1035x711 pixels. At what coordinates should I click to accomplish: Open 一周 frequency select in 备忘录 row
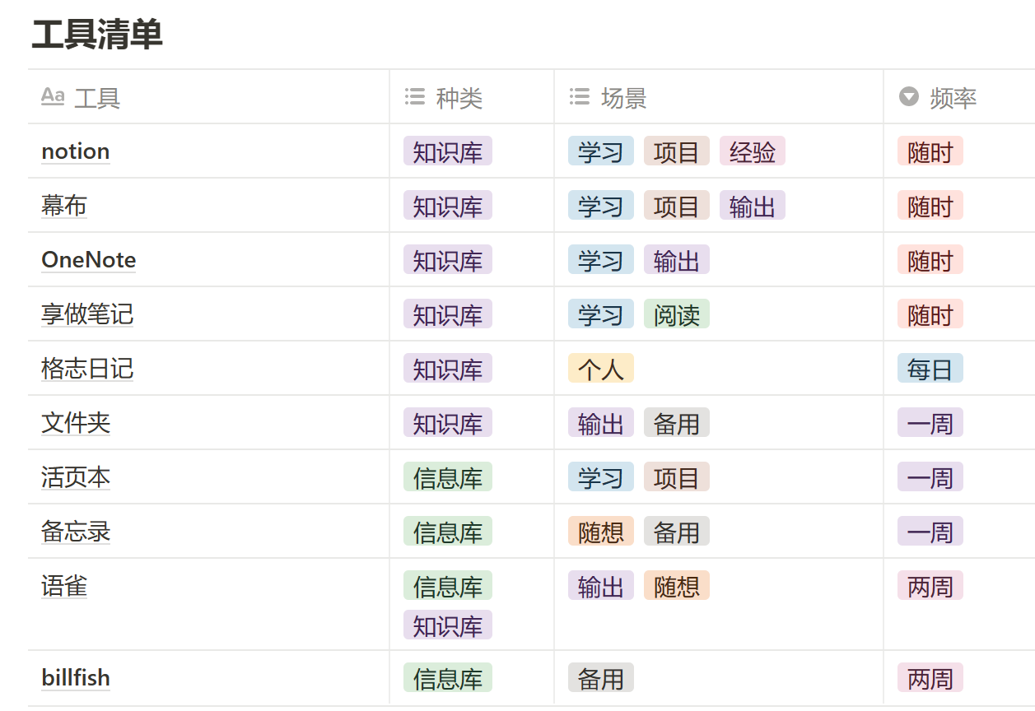tap(930, 532)
